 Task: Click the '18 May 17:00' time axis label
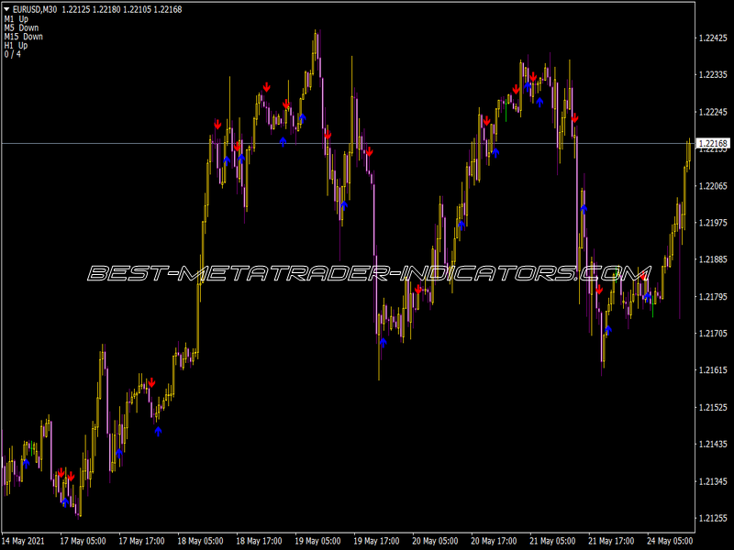[259, 541]
